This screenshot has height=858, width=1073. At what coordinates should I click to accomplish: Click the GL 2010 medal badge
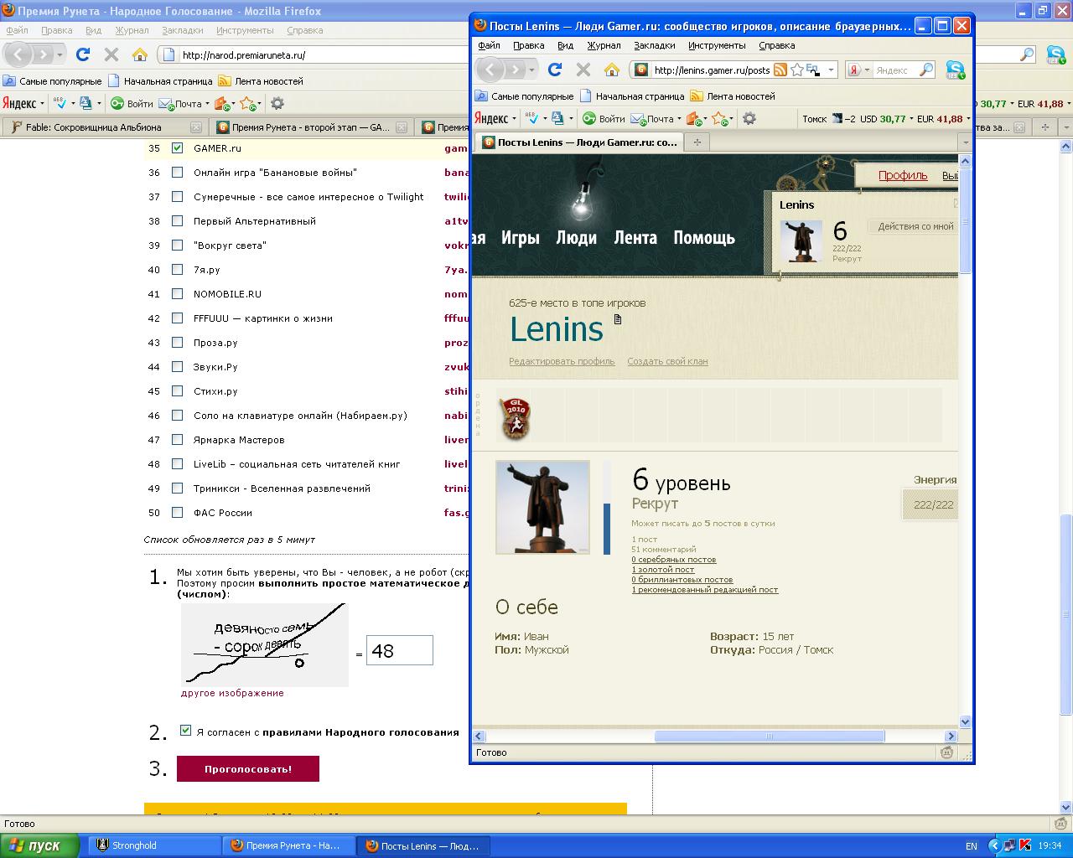[x=515, y=418]
